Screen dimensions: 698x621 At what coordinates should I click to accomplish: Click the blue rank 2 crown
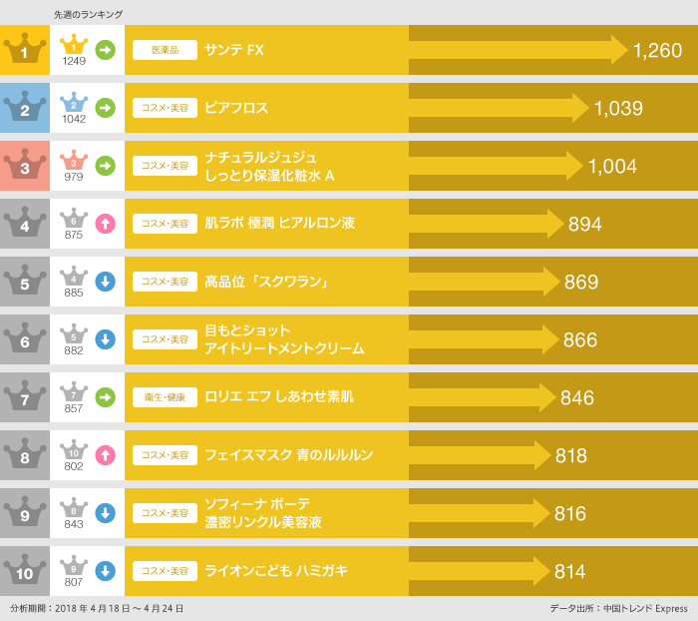pos(25,108)
